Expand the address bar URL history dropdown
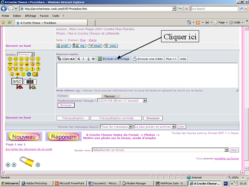This screenshot has width=249, height=187. (174, 9)
